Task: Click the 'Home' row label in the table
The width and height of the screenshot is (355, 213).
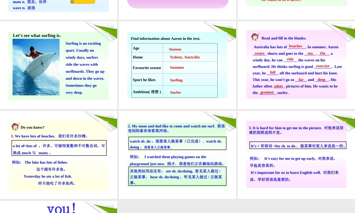Action: coord(138,57)
